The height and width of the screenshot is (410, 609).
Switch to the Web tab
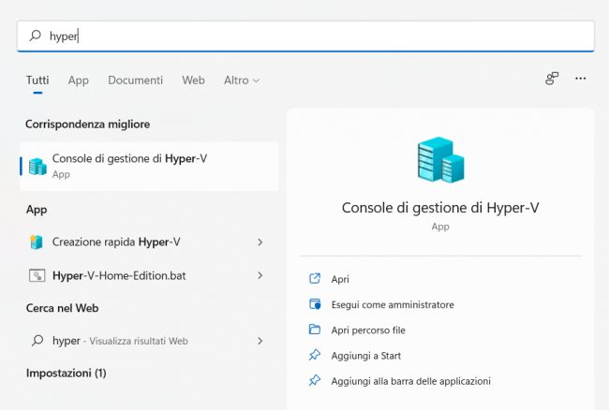tap(193, 81)
